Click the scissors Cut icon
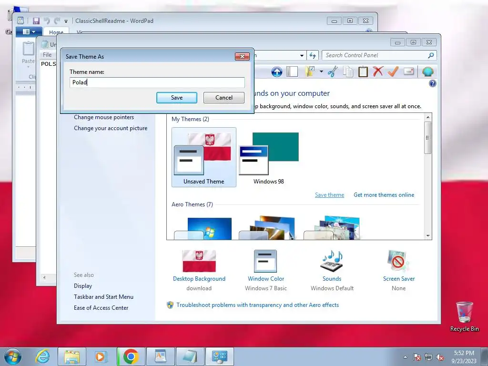The width and height of the screenshot is (488, 366). coord(333,72)
